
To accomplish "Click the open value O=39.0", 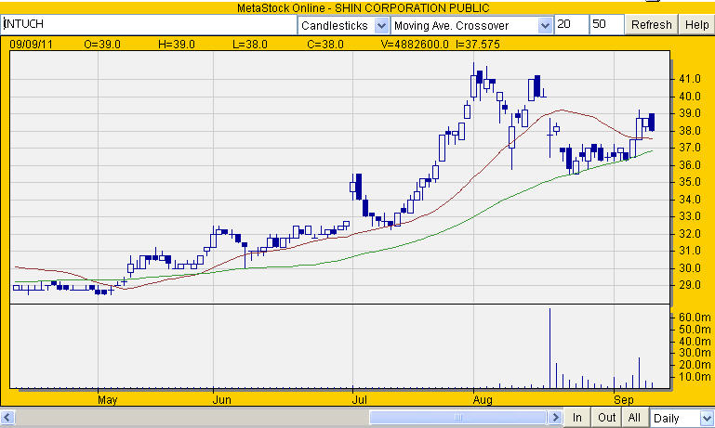I will 102,45.
